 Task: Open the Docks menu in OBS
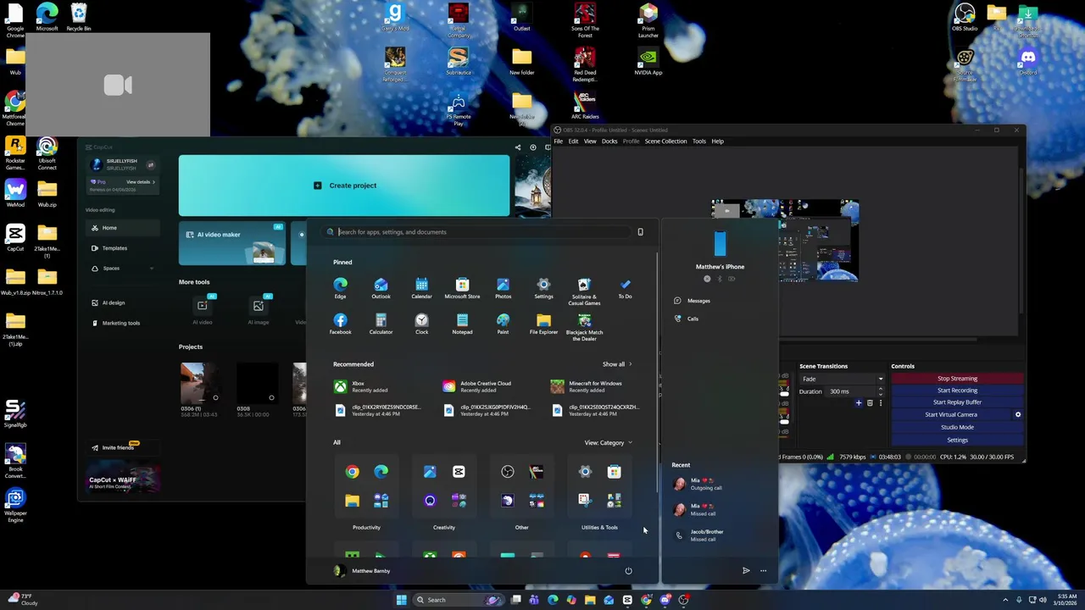tap(609, 141)
